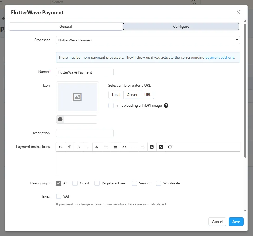Toggle HTML source code view in editor
Screen dimensions: 253x236
(60, 147)
